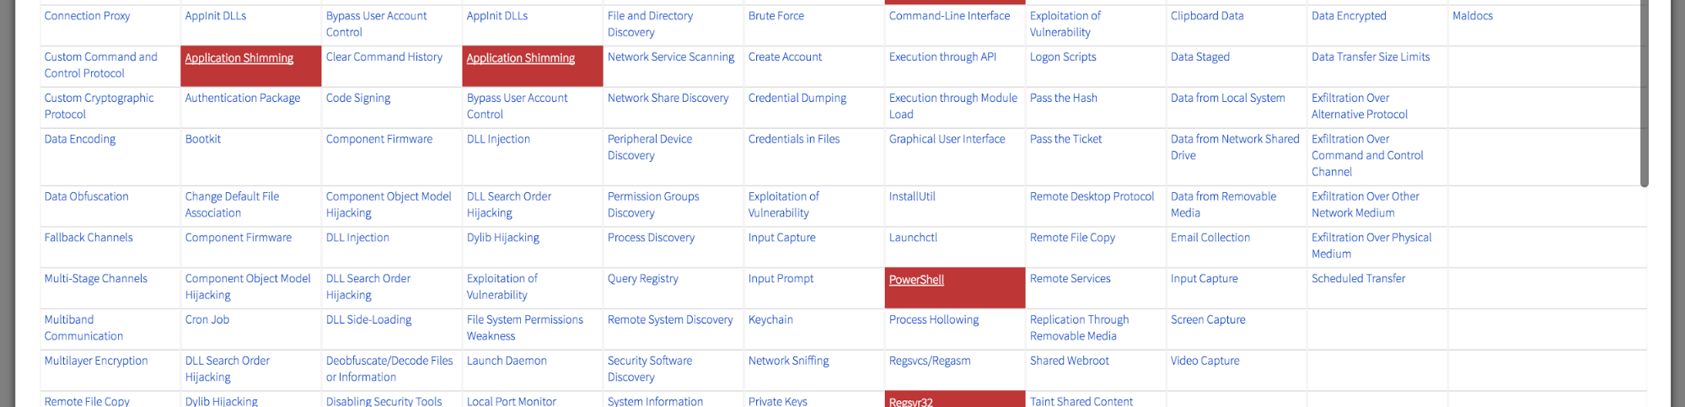Image resolution: width=1685 pixels, height=407 pixels.
Task: Click the Maldocs link
Action: [1472, 16]
